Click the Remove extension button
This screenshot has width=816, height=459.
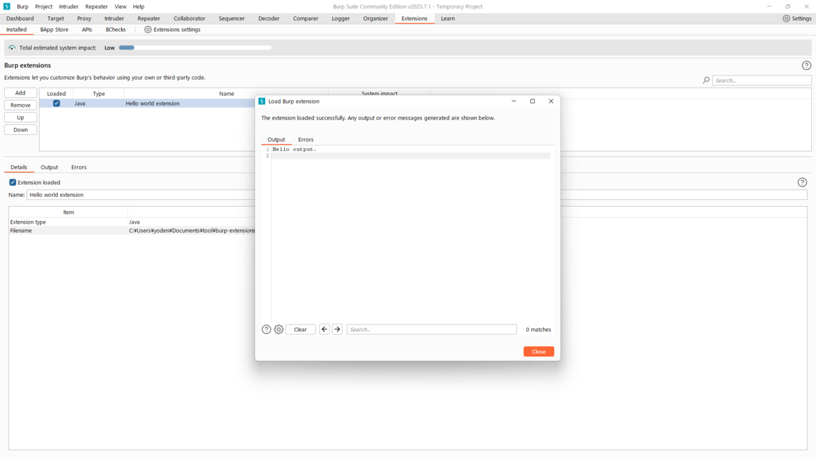[20, 105]
